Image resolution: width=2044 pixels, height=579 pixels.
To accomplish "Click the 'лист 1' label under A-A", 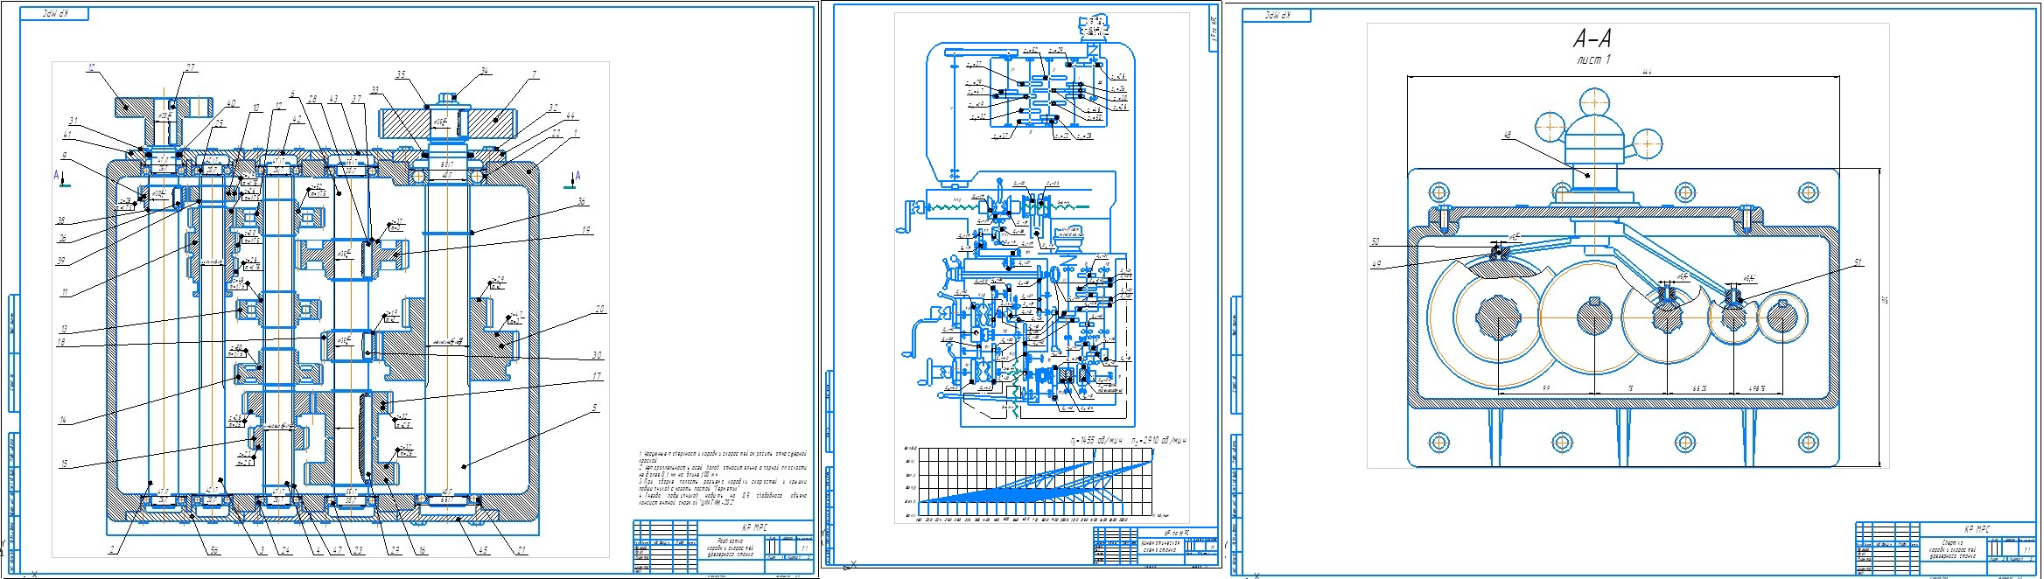I will 1592,60.
